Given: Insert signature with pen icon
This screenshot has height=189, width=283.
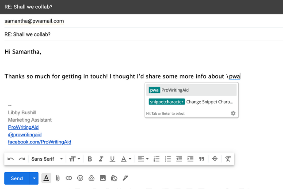Looking at the screenshot, I should 126,178.
